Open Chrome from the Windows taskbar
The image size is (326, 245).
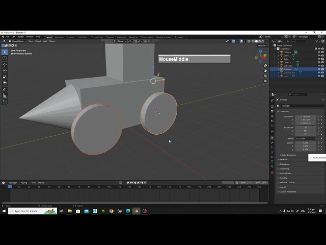[x=112, y=211]
